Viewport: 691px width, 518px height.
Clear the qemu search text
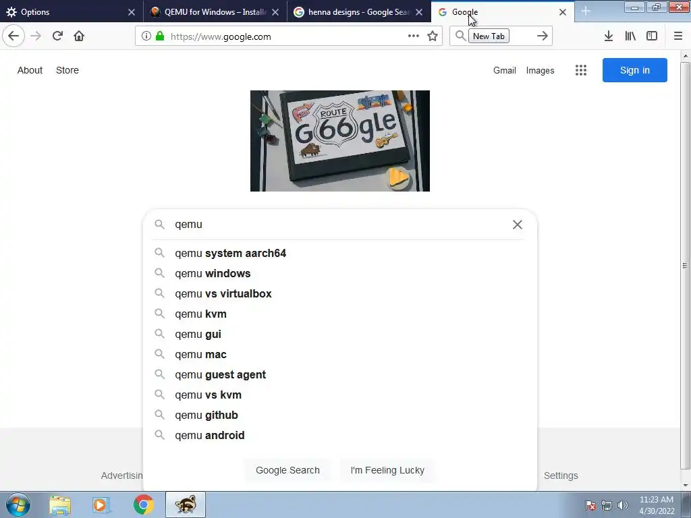[518, 225]
